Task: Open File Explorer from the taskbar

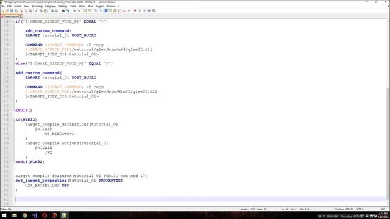Action: point(15,215)
